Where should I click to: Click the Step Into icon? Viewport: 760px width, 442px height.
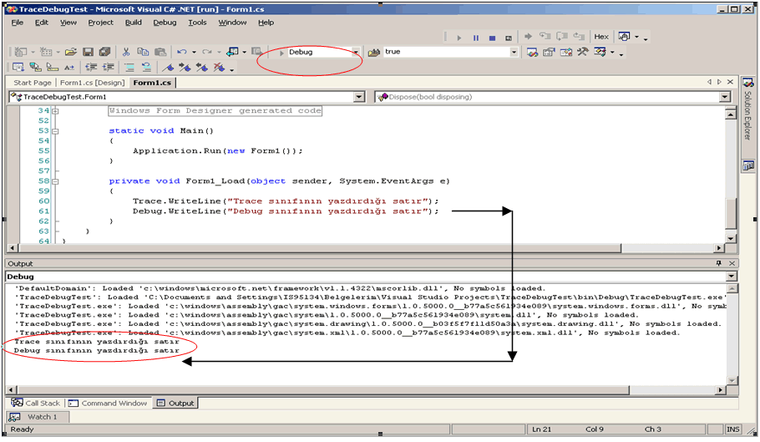pyautogui.click(x=545, y=37)
